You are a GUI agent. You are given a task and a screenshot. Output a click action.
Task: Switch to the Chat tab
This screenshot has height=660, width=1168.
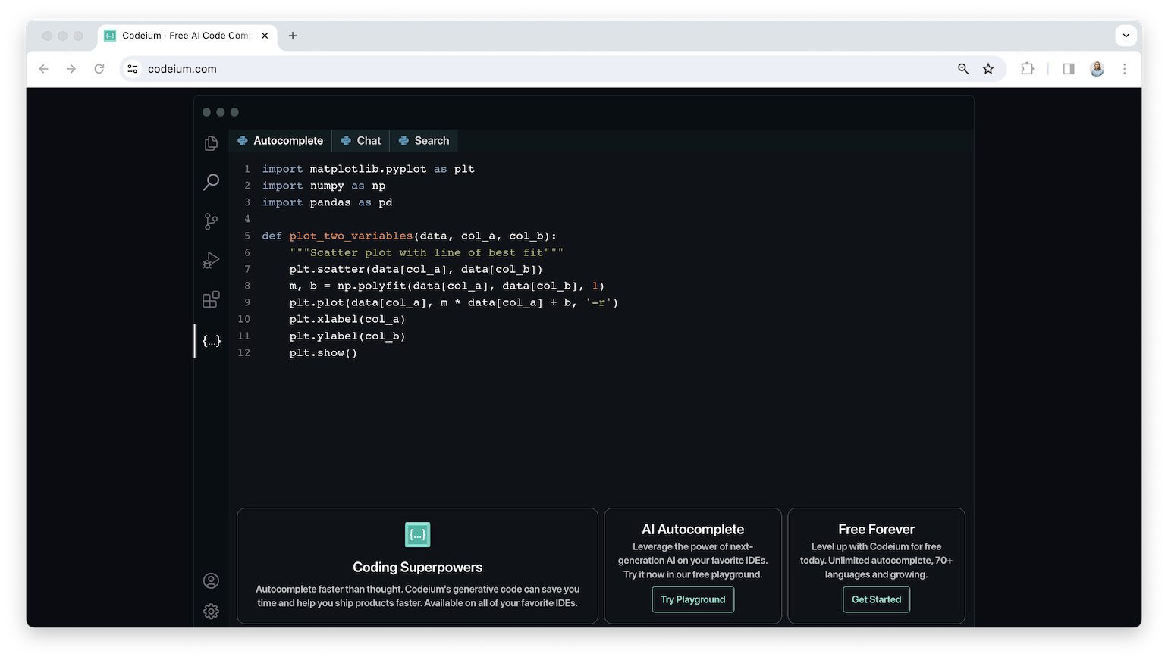pyautogui.click(x=360, y=140)
